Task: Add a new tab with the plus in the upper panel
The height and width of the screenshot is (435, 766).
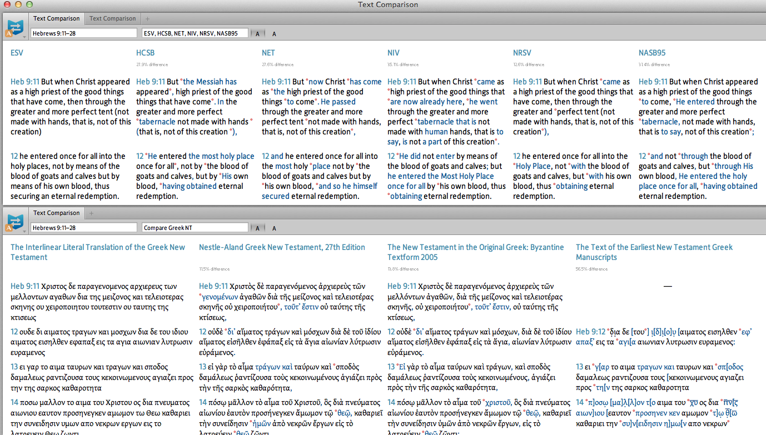Action: click(147, 19)
